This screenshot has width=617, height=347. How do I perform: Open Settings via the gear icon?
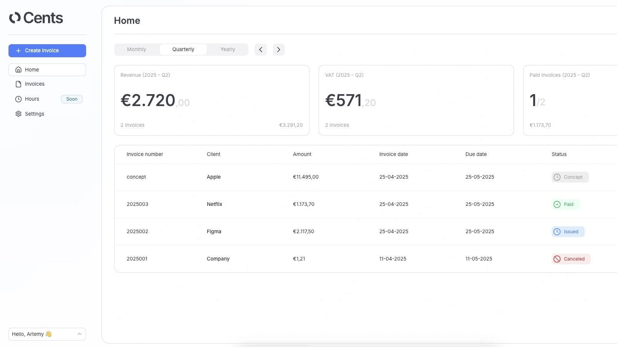coord(18,114)
